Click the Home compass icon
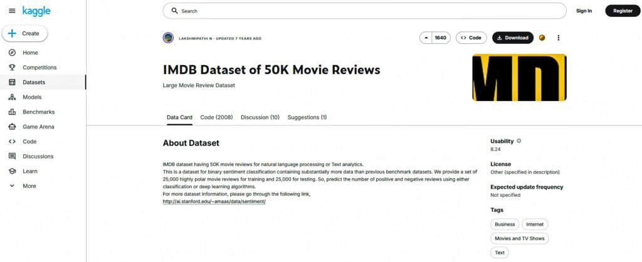 tap(12, 53)
